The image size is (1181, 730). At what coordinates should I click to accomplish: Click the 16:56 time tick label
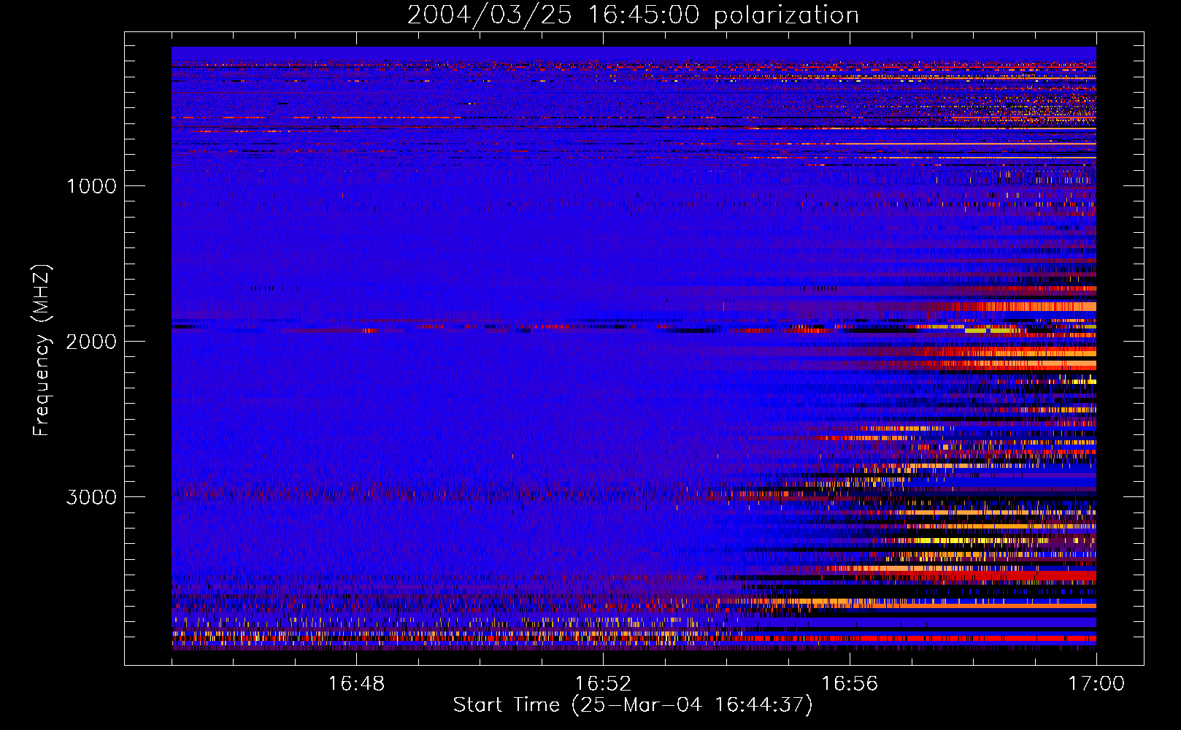pos(850,684)
